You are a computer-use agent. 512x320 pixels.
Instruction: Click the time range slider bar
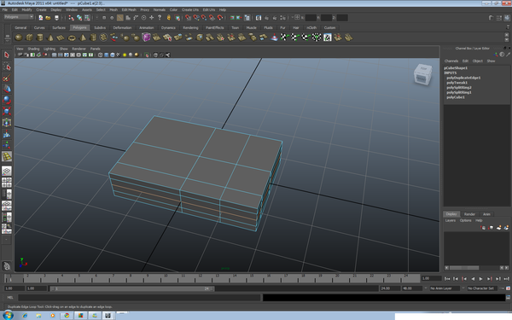click(x=131, y=288)
